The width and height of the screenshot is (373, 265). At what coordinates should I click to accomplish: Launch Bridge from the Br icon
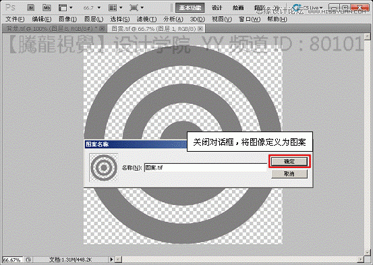31,8
